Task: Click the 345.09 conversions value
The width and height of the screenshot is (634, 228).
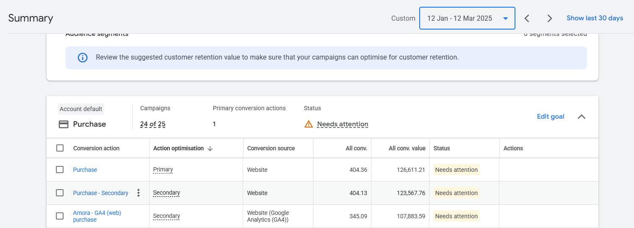Action: [x=358, y=216]
